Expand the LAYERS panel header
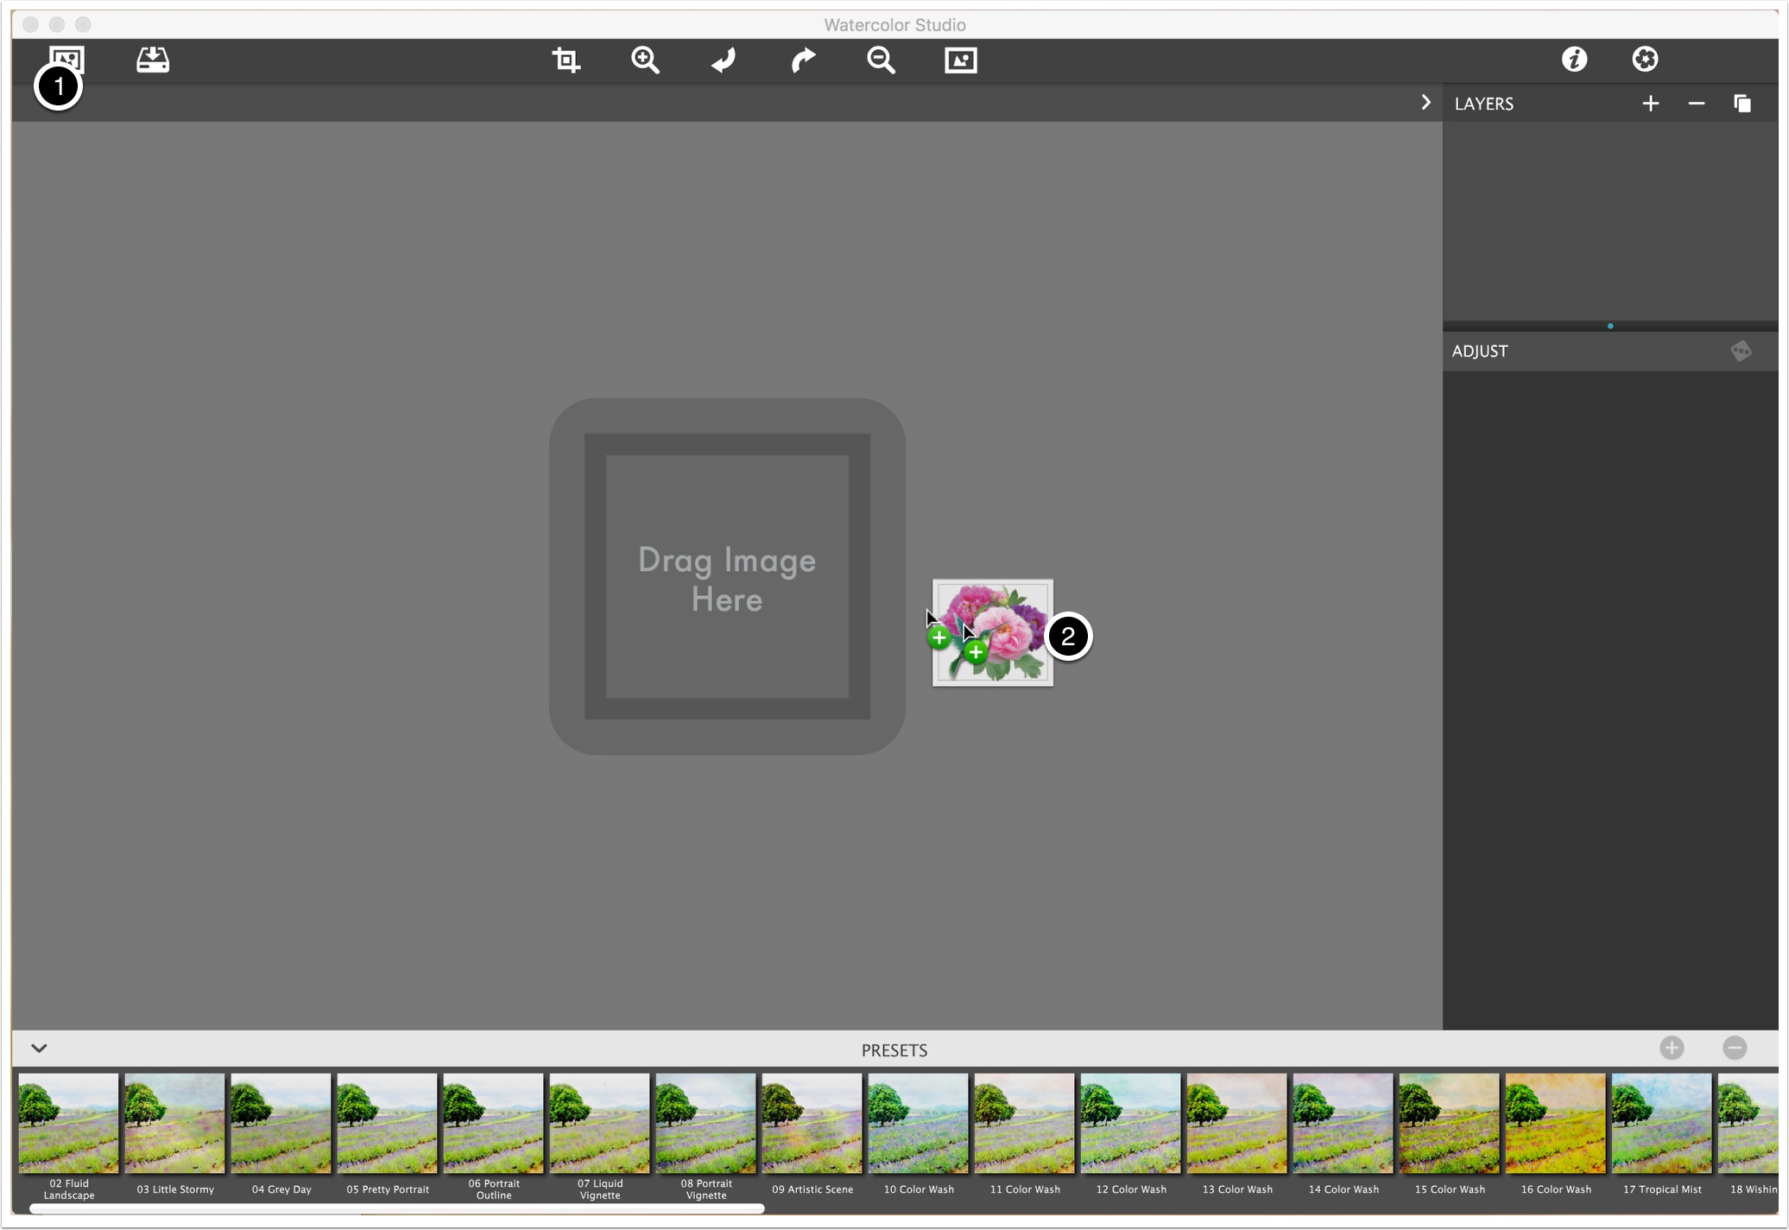Image resolution: width=1789 pixels, height=1230 pixels. pyautogui.click(x=1425, y=102)
